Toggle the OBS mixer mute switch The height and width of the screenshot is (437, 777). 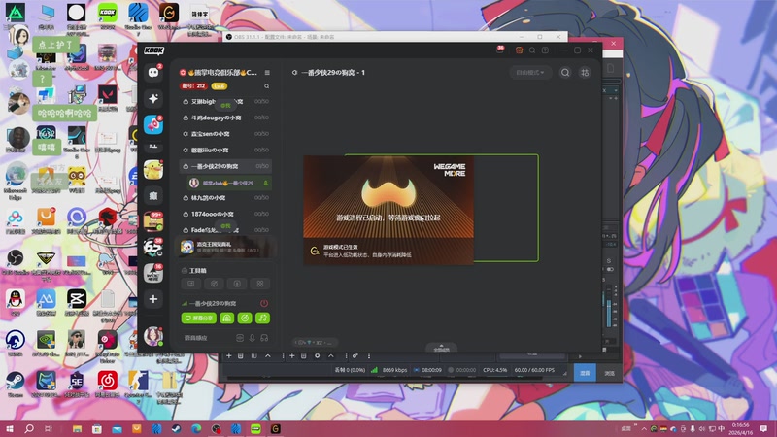point(610,270)
